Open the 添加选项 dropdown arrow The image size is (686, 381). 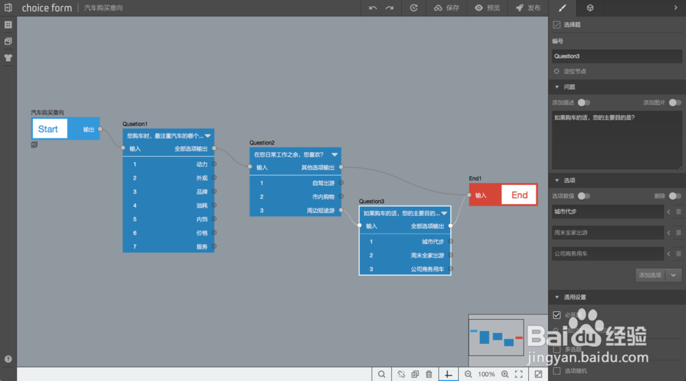point(674,275)
